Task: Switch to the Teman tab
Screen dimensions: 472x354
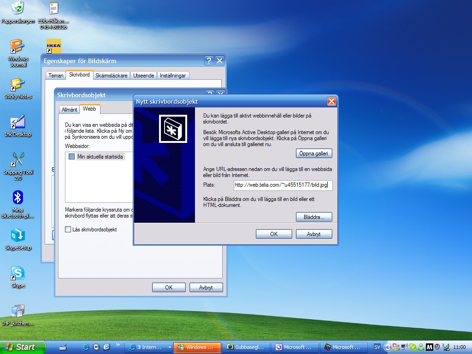Action: pos(56,76)
